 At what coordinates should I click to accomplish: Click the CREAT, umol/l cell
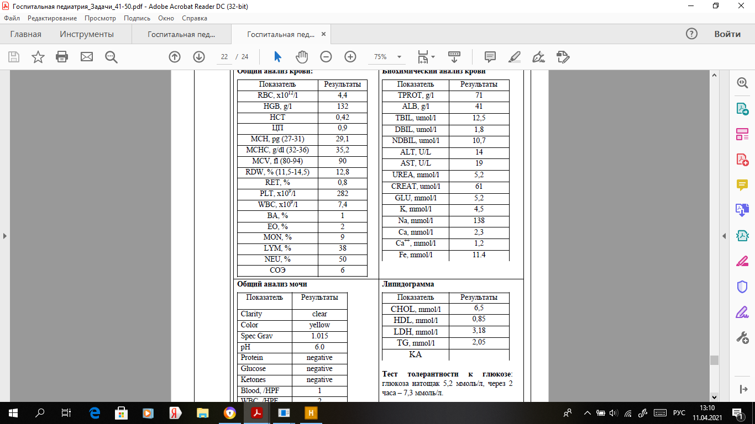(x=416, y=187)
